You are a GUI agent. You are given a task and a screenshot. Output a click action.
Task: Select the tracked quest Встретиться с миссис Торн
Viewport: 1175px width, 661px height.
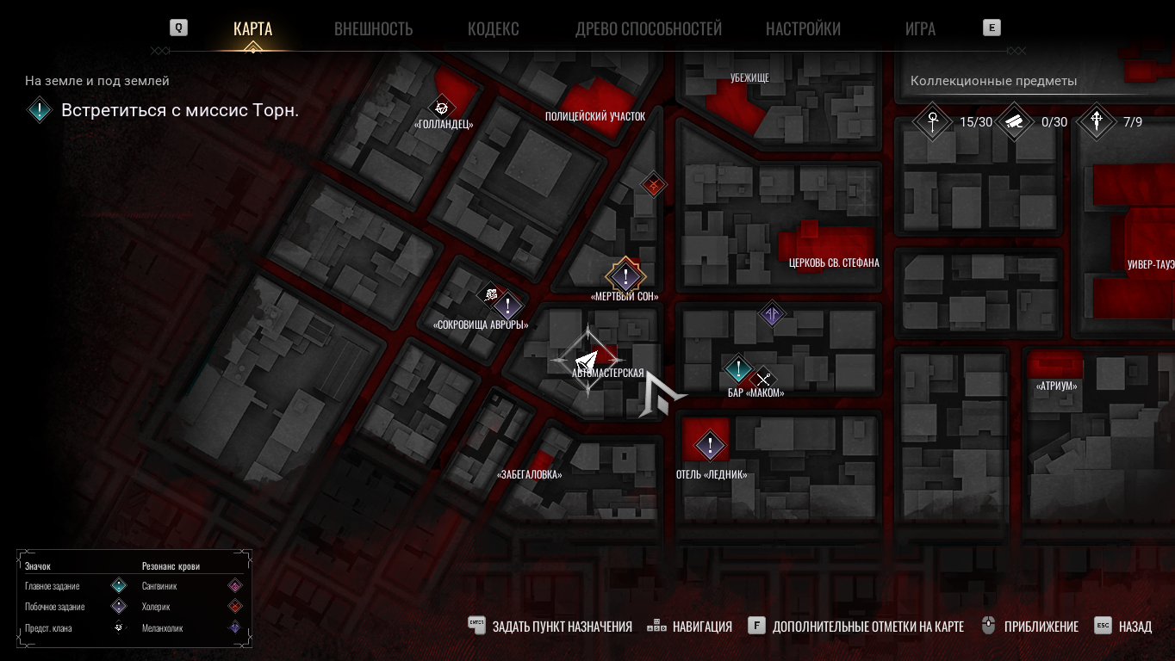(180, 110)
